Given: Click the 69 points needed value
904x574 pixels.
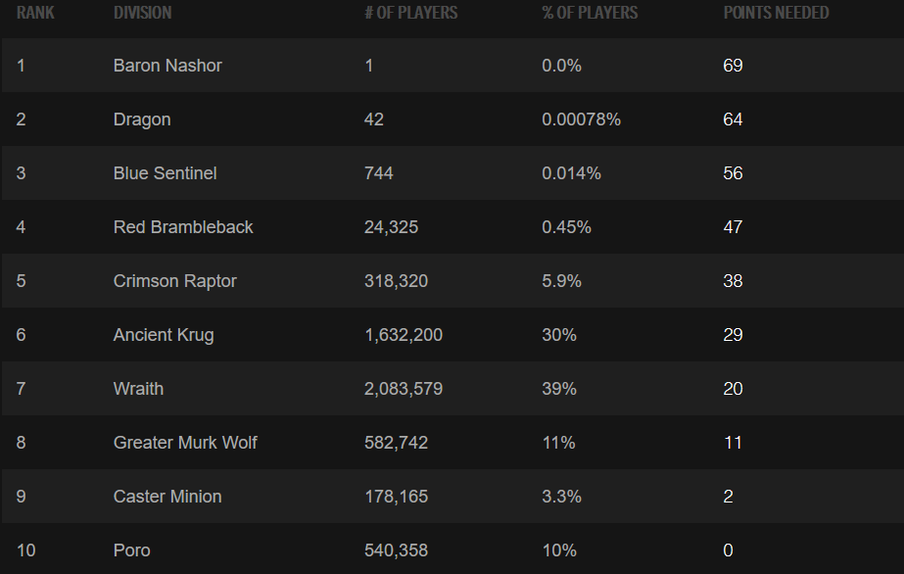Looking at the screenshot, I should pyautogui.click(x=733, y=66).
